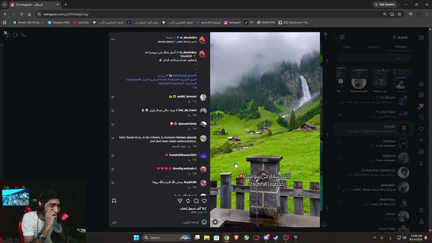432x243 pixels.
Task: Open the comment bubble icon under the post
Action: (196, 201)
